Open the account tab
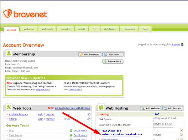The width and height of the screenshot is (188, 140). (11, 30)
